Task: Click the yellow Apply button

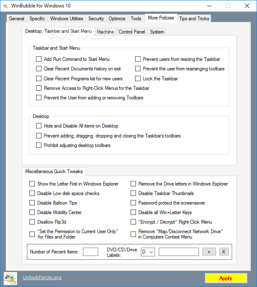Action: 226,278
